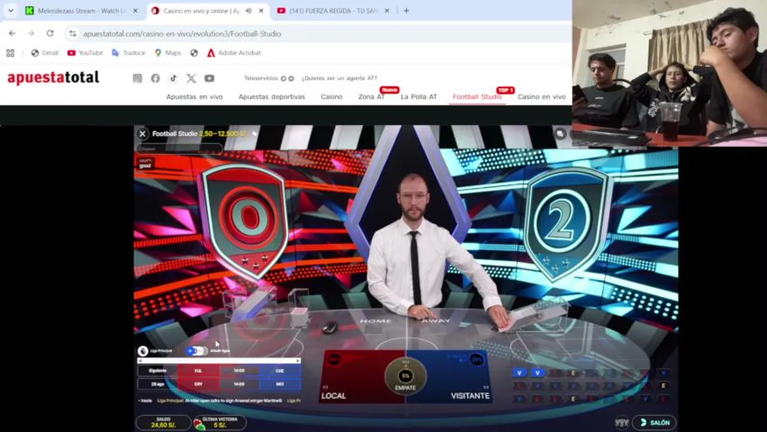
Task: Click the browser forward arrow
Action: click(x=31, y=34)
